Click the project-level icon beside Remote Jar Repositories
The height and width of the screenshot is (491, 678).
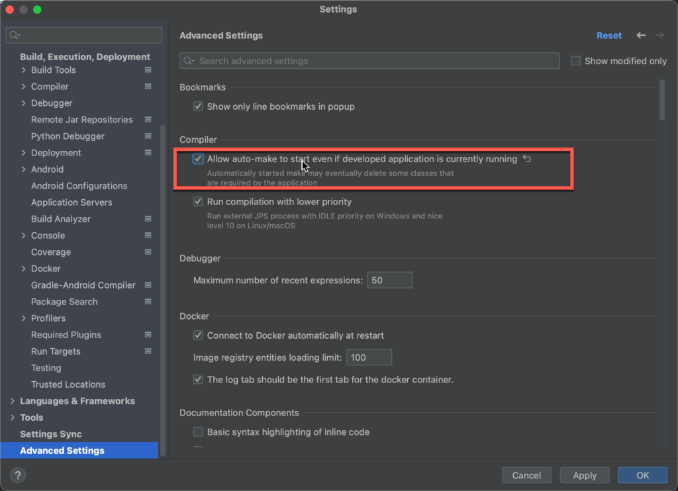coord(148,120)
